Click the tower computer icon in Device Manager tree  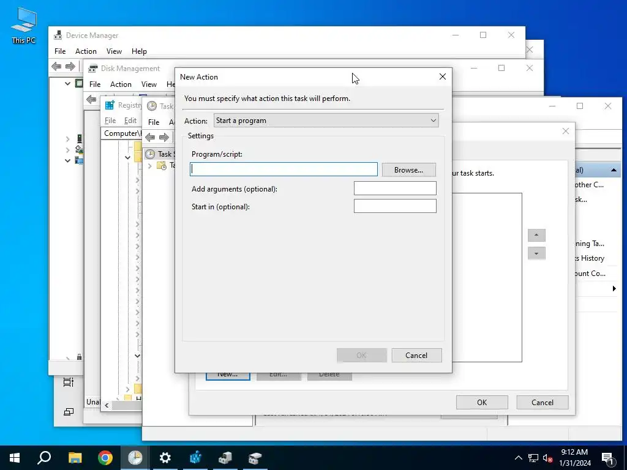[x=80, y=139]
